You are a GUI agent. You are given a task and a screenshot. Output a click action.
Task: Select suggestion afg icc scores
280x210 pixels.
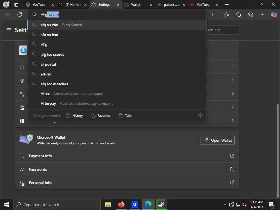coord(117,54)
